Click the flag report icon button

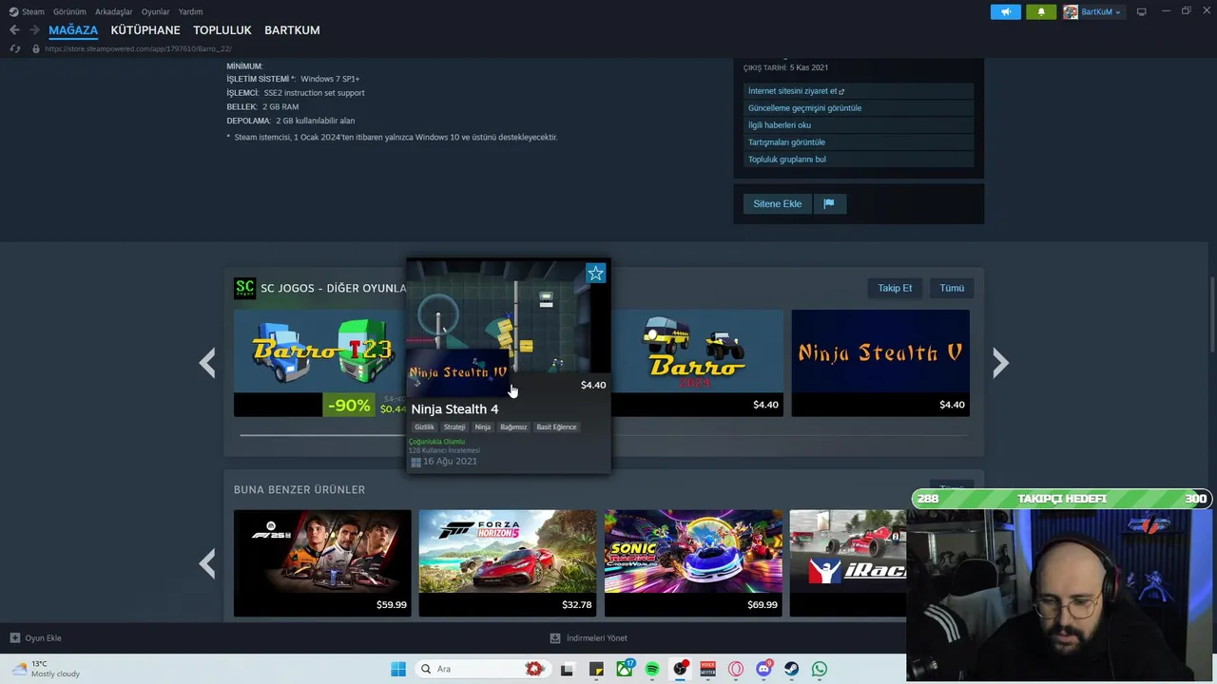[x=829, y=203]
